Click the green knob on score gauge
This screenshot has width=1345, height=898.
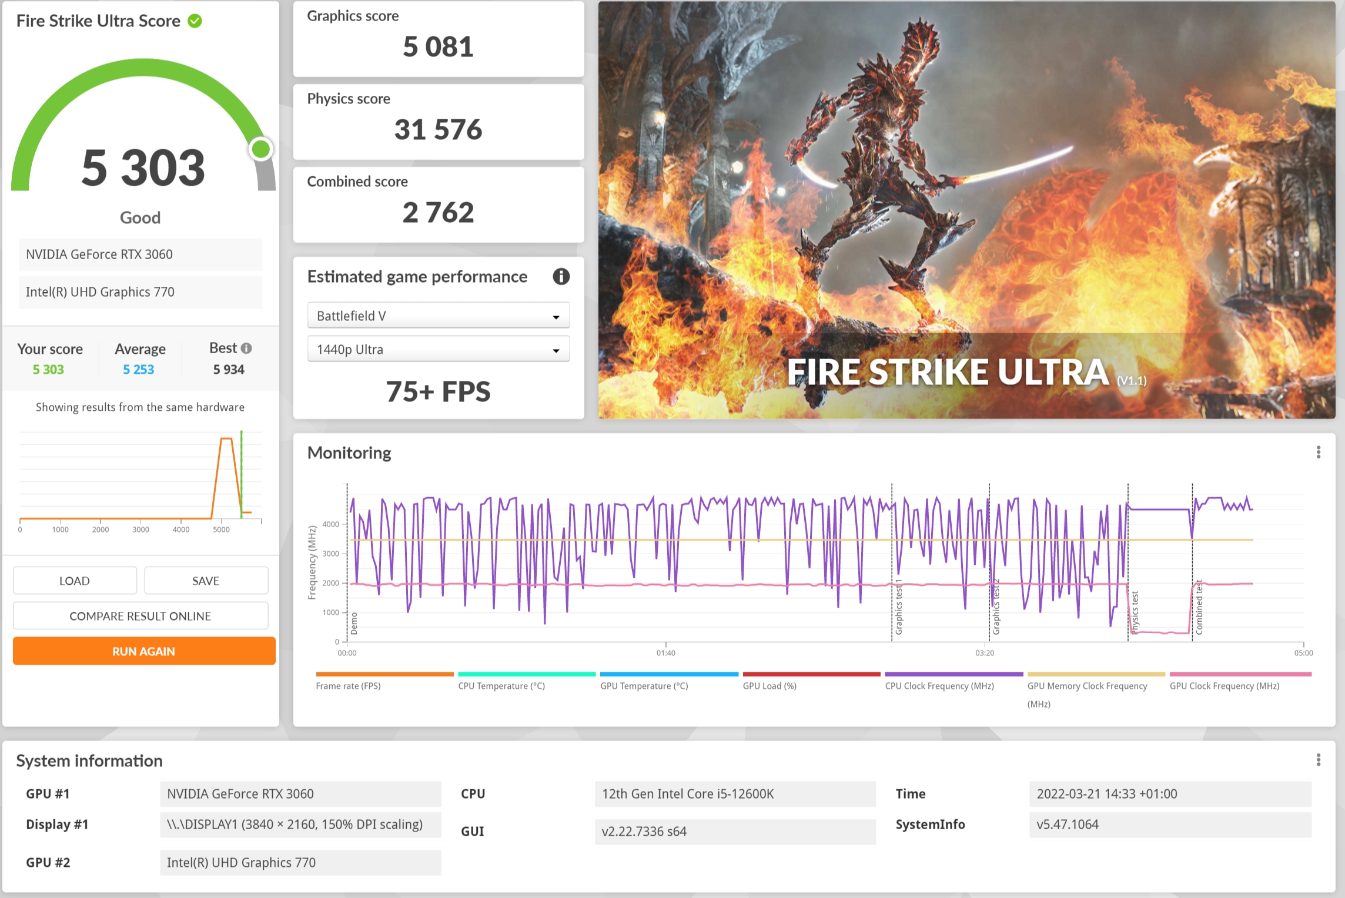click(x=261, y=149)
